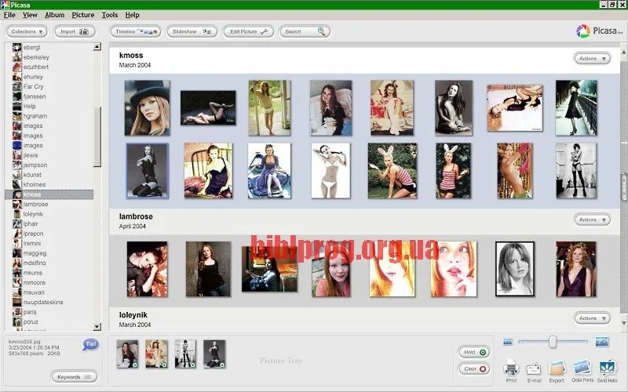The width and height of the screenshot is (628, 392).
Task: Click the thumbnail size slider handle
Action: 553,342
